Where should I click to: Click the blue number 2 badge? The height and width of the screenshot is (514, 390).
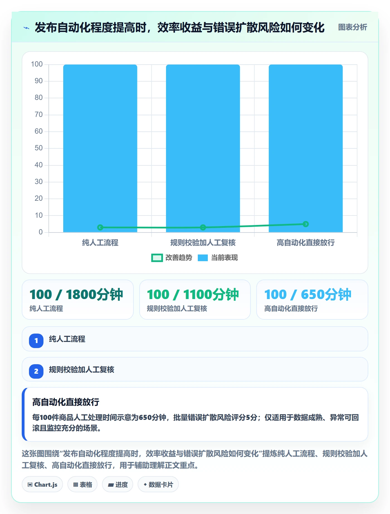(36, 371)
